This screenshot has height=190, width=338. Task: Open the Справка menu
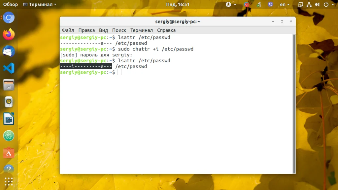click(x=166, y=30)
